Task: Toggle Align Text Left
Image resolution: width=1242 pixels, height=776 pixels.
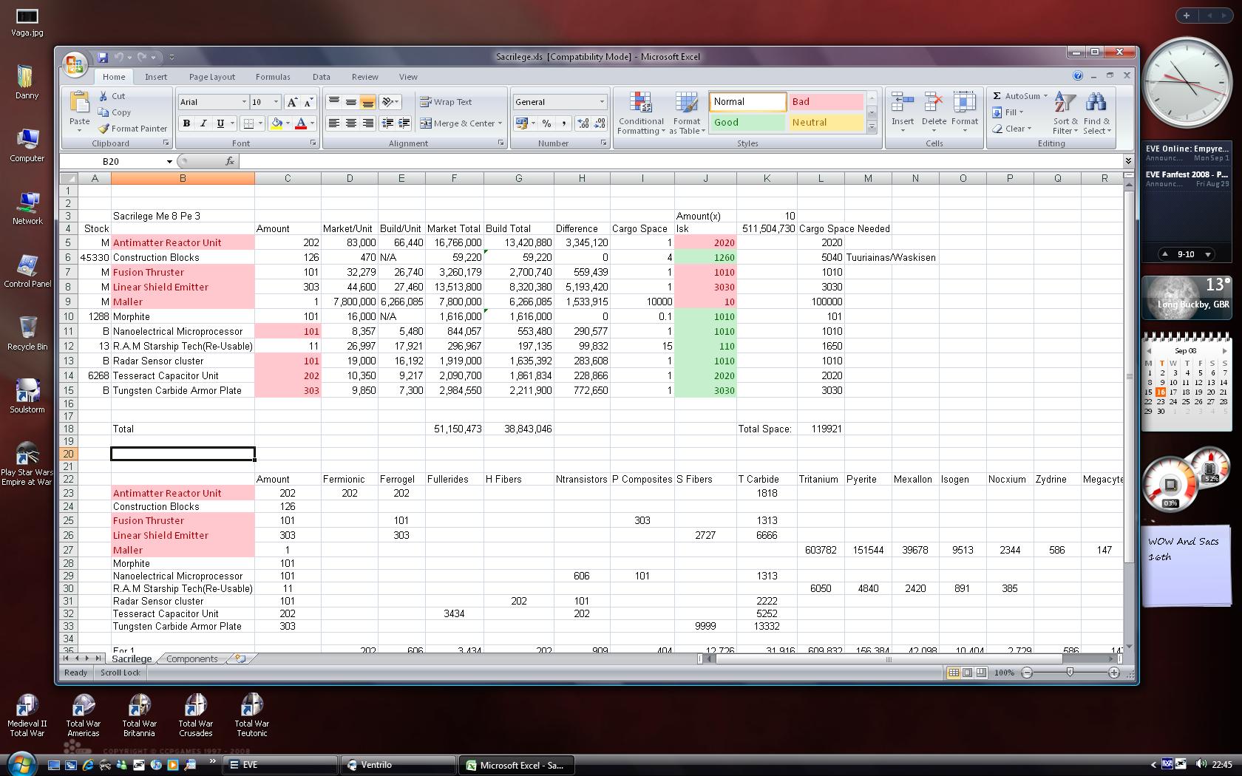Action: [334, 123]
